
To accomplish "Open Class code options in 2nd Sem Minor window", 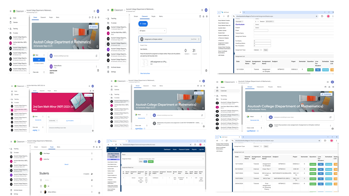I will pyautogui.click(x=43, y=127).
